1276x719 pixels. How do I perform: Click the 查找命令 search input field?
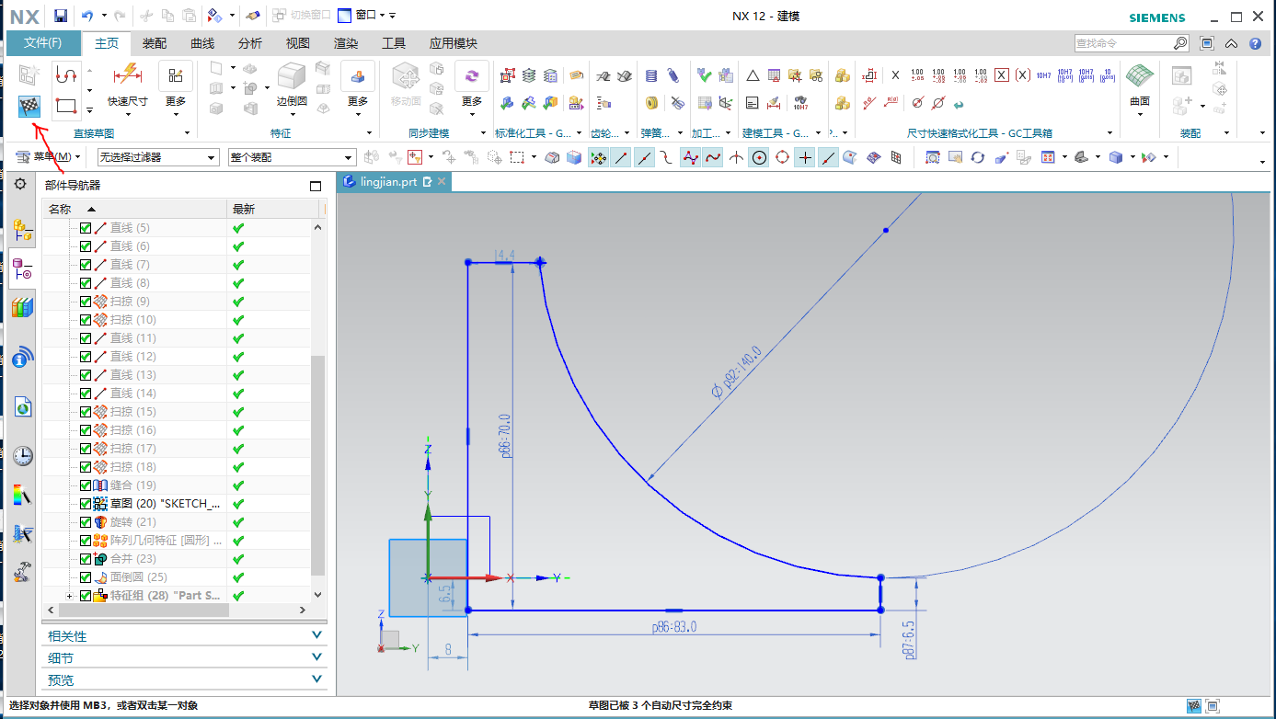pos(1124,43)
